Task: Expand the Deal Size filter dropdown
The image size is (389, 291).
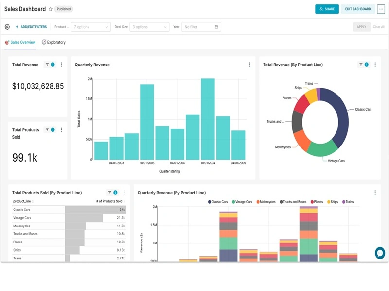Action: pyautogui.click(x=150, y=27)
